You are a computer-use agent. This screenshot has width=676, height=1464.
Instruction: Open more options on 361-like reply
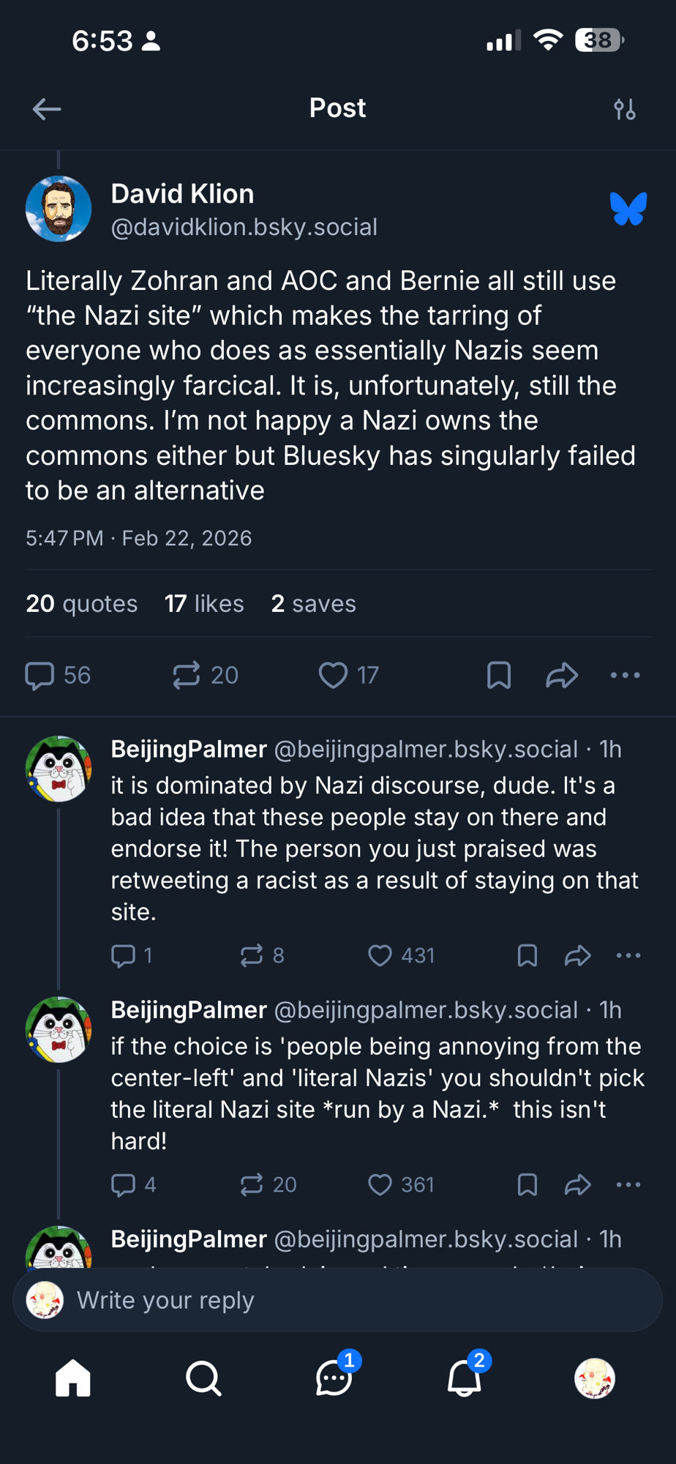628,1184
